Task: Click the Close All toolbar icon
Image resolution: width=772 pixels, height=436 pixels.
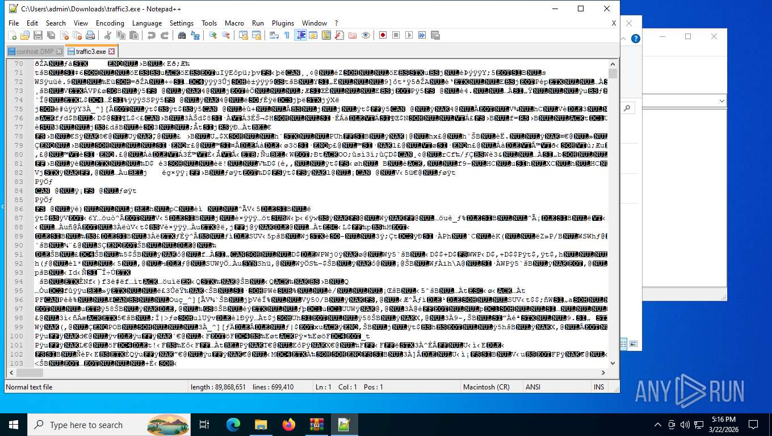Action: pyautogui.click(x=77, y=35)
